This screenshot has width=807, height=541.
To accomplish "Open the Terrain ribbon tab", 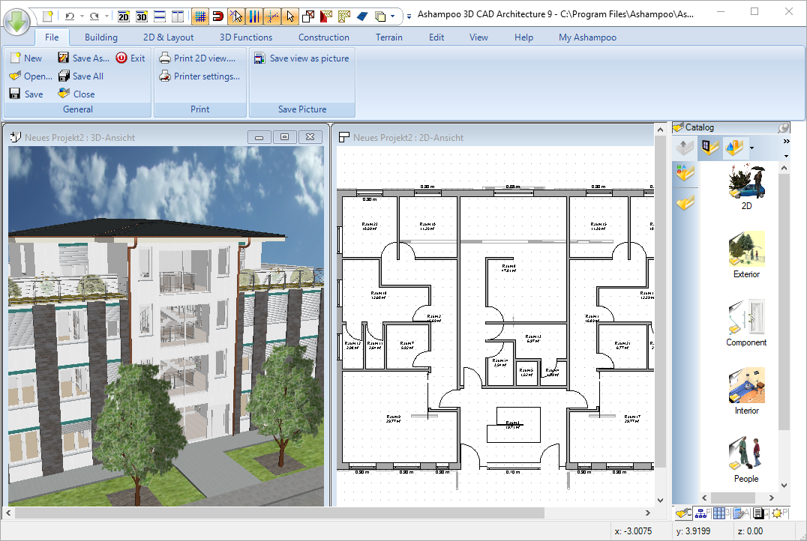I will pyautogui.click(x=388, y=37).
